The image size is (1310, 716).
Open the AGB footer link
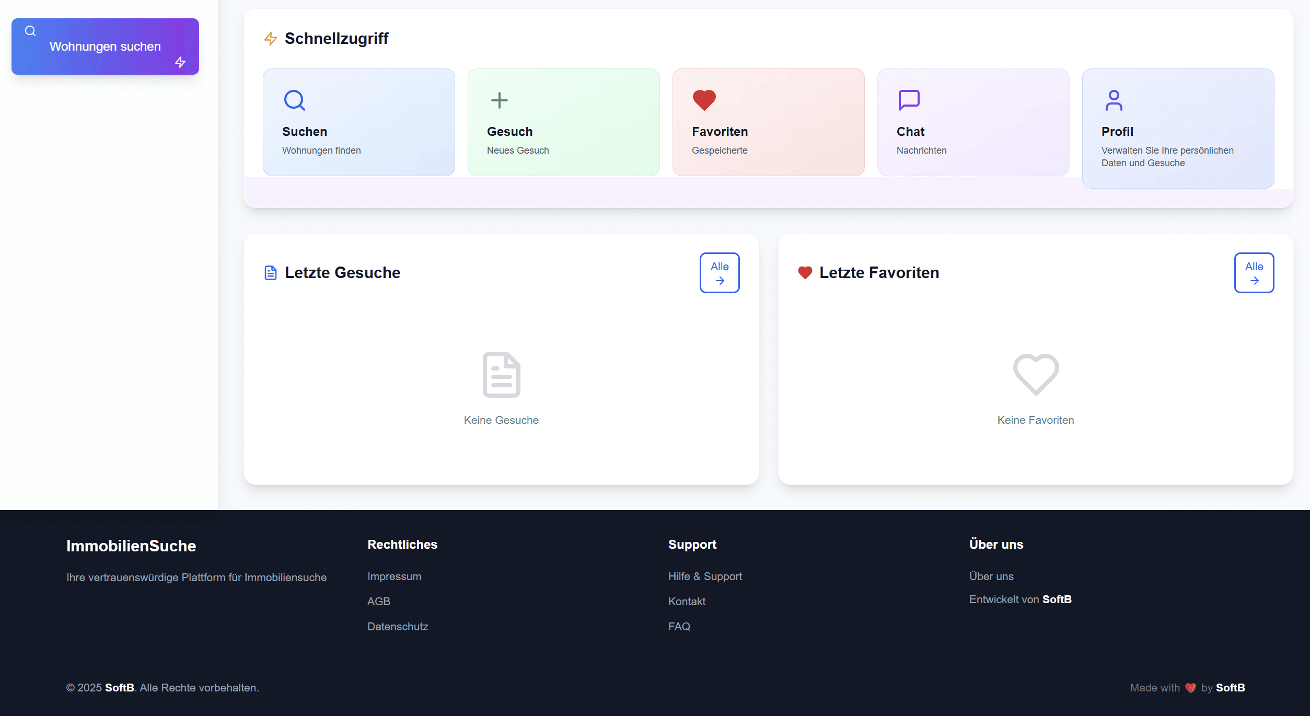378,602
